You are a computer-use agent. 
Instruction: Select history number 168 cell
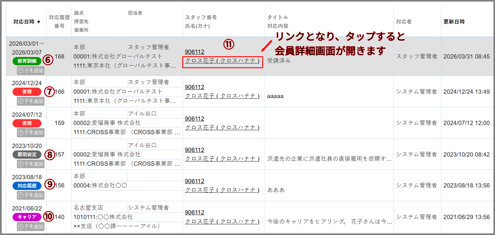click(60, 56)
